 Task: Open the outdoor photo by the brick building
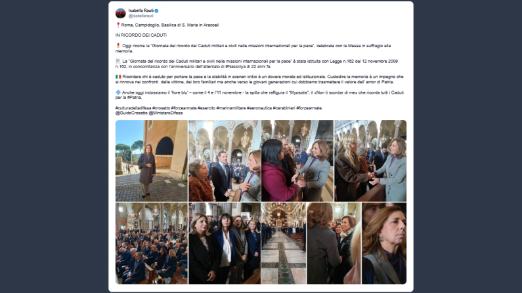[x=152, y=161]
